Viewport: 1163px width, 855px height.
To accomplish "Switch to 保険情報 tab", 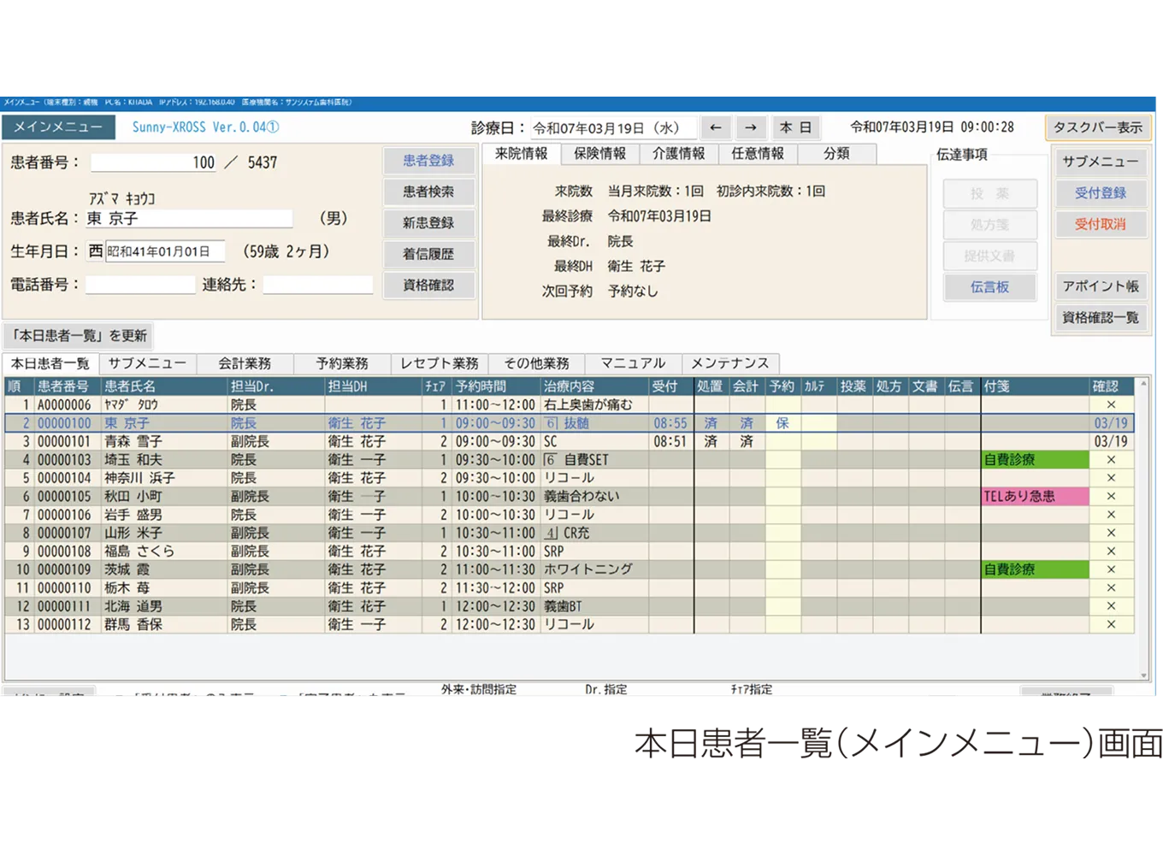I will tap(599, 154).
